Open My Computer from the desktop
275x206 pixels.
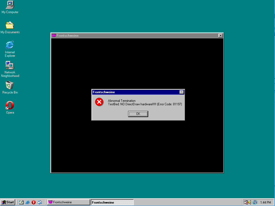pyautogui.click(x=10, y=5)
